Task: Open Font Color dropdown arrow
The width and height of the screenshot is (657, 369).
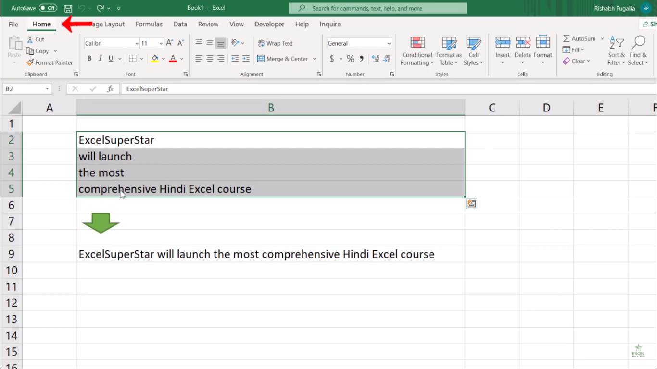Action: tap(182, 59)
